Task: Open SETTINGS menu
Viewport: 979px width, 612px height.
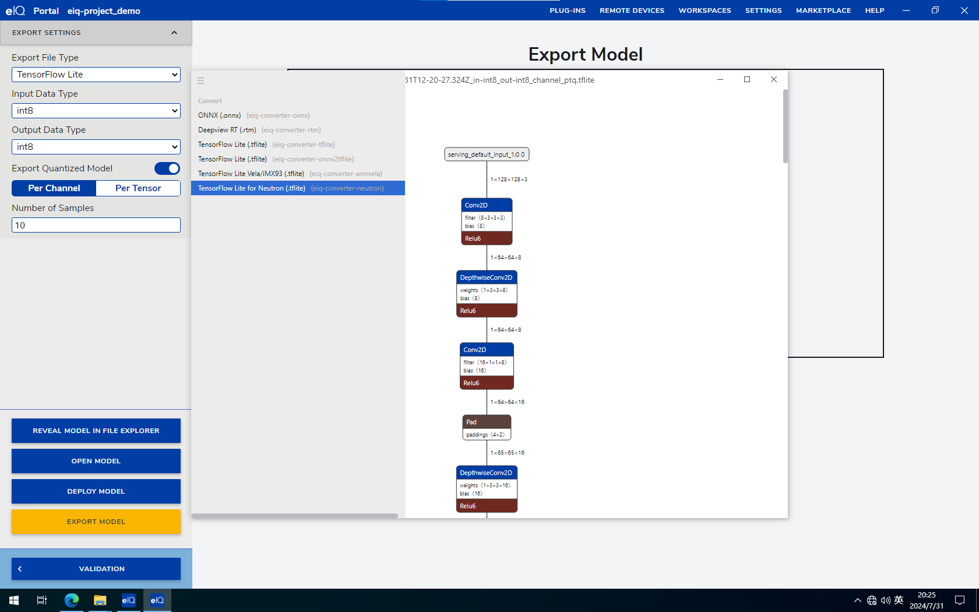Action: (x=763, y=10)
